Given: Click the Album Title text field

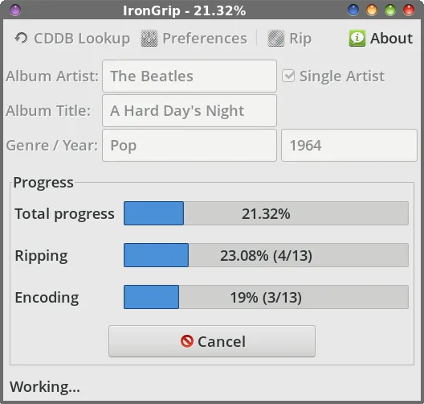Looking at the screenshot, I should pos(190,110).
